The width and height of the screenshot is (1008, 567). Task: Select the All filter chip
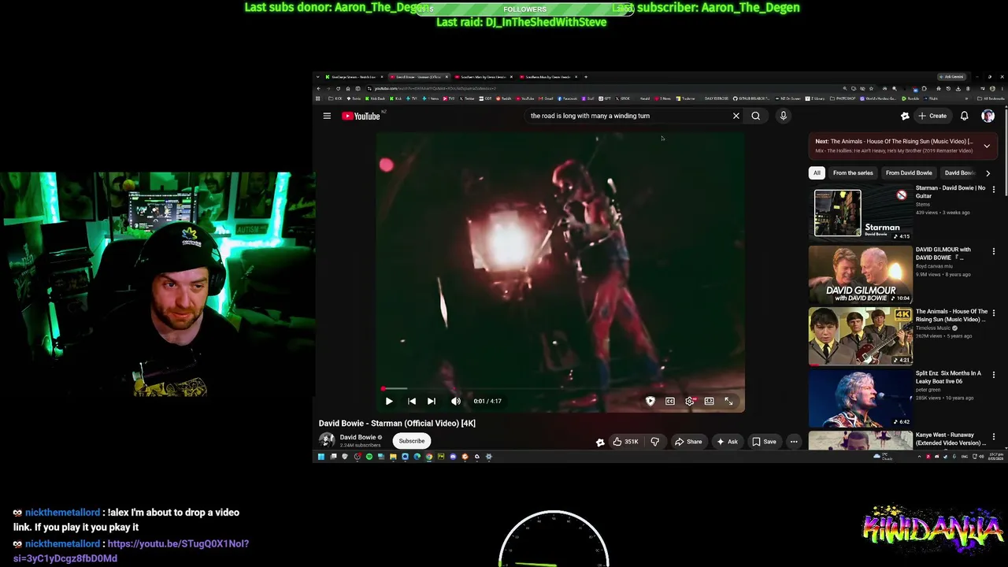pyautogui.click(x=817, y=172)
